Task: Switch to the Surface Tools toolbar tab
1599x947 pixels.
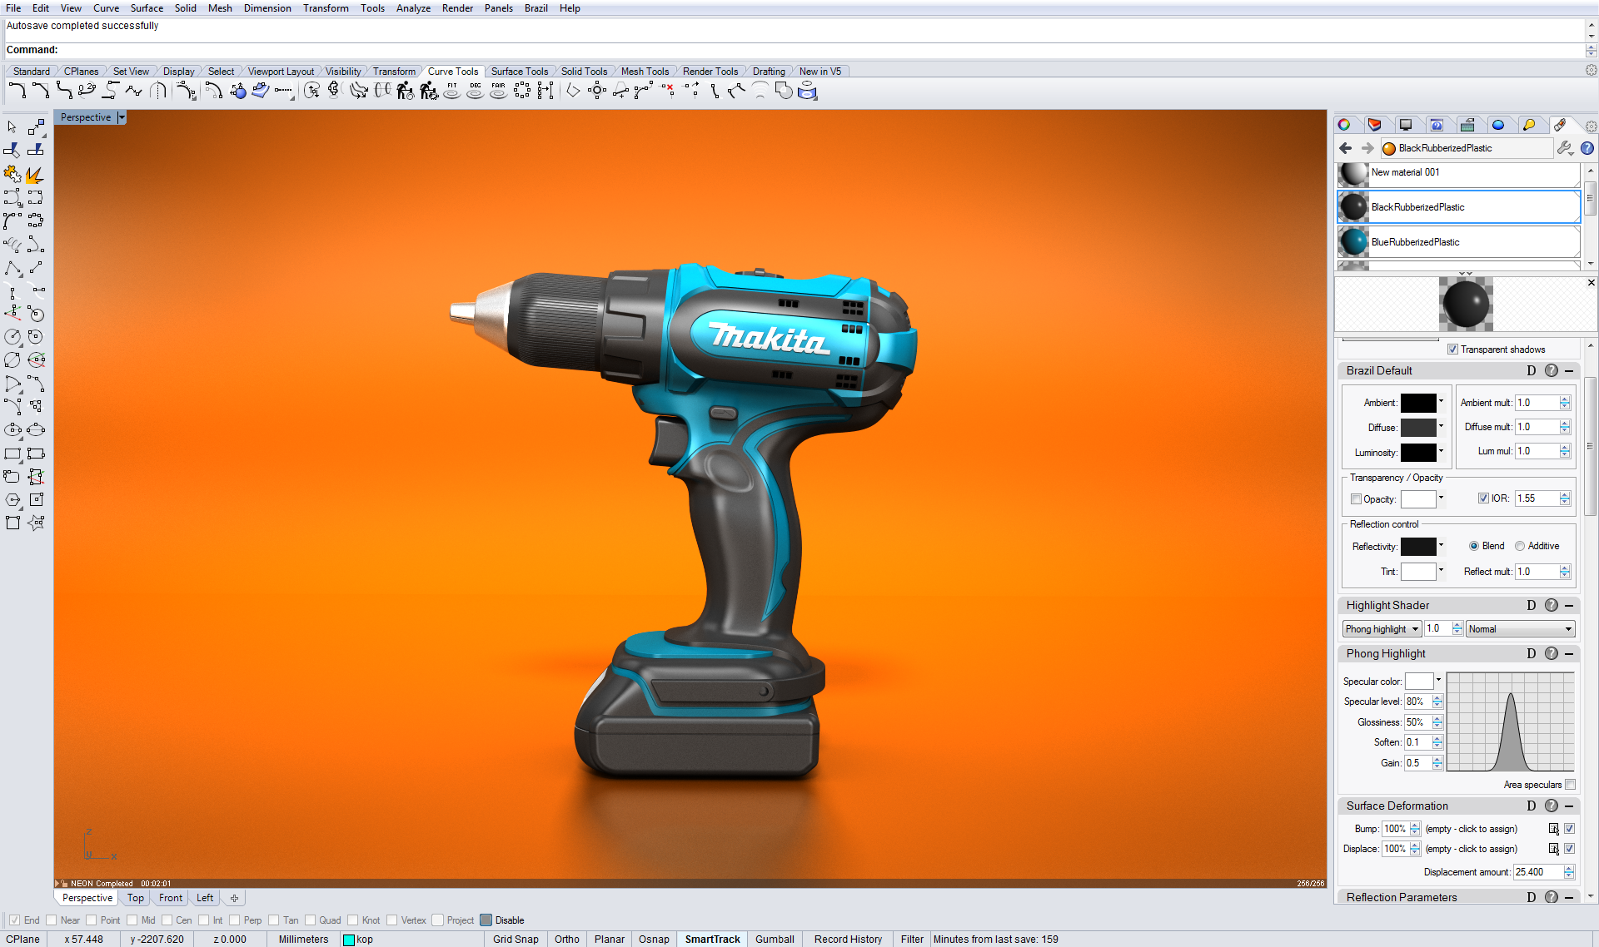Action: (x=519, y=72)
